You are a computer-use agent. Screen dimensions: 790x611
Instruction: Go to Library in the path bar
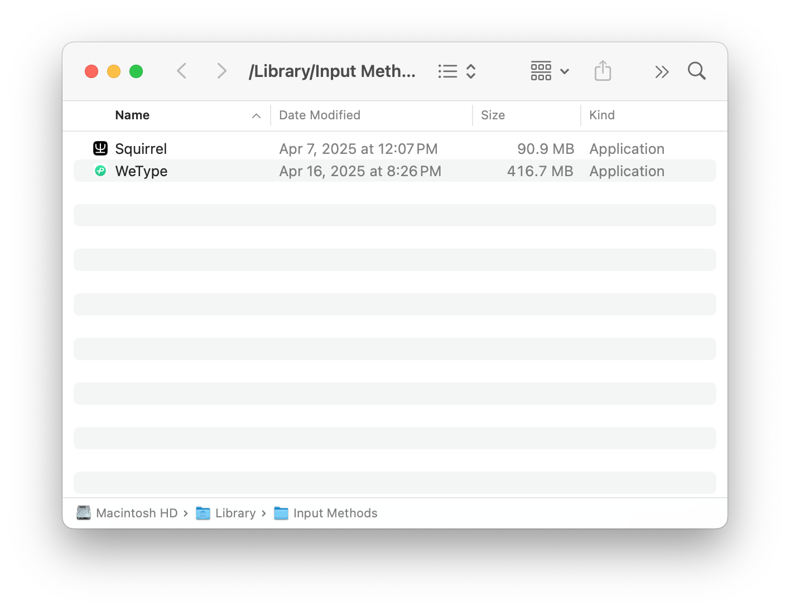[x=235, y=513]
